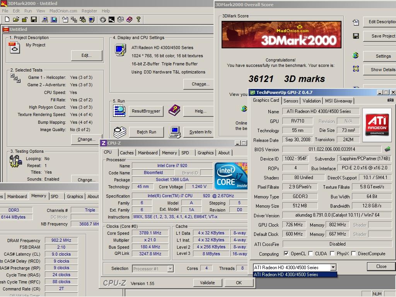Image resolution: width=396 pixels, height=297 pixels.
Task: Click the GPU-Z camera screenshot icon
Action: tap(390, 100)
